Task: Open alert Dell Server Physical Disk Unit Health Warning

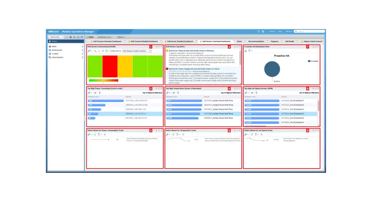Action: [191, 51]
